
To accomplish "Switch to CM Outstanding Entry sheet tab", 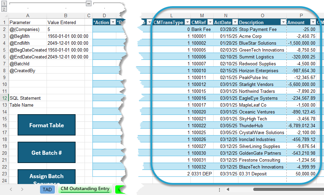I will tap(85, 189).
